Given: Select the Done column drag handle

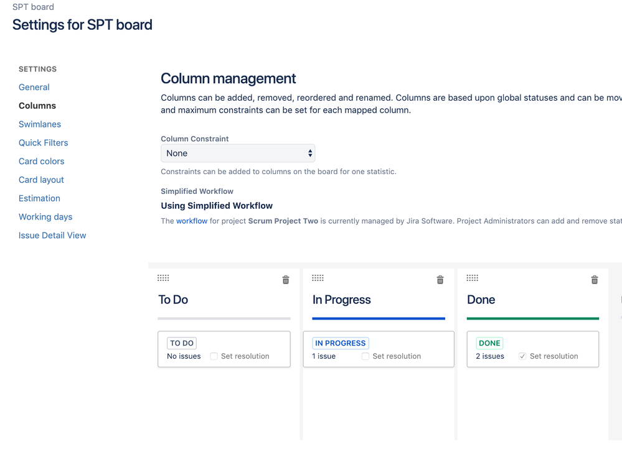Looking at the screenshot, I should (x=472, y=278).
